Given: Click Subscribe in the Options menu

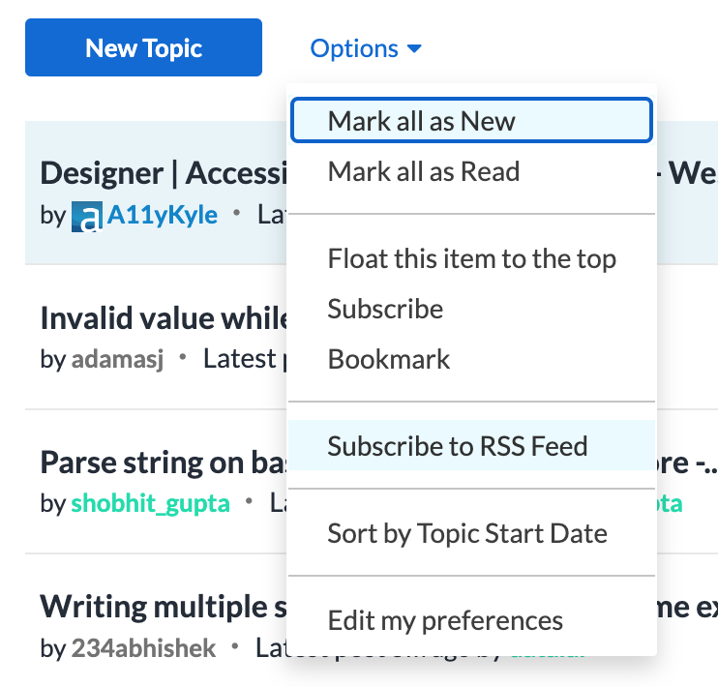Looking at the screenshot, I should (x=385, y=310).
